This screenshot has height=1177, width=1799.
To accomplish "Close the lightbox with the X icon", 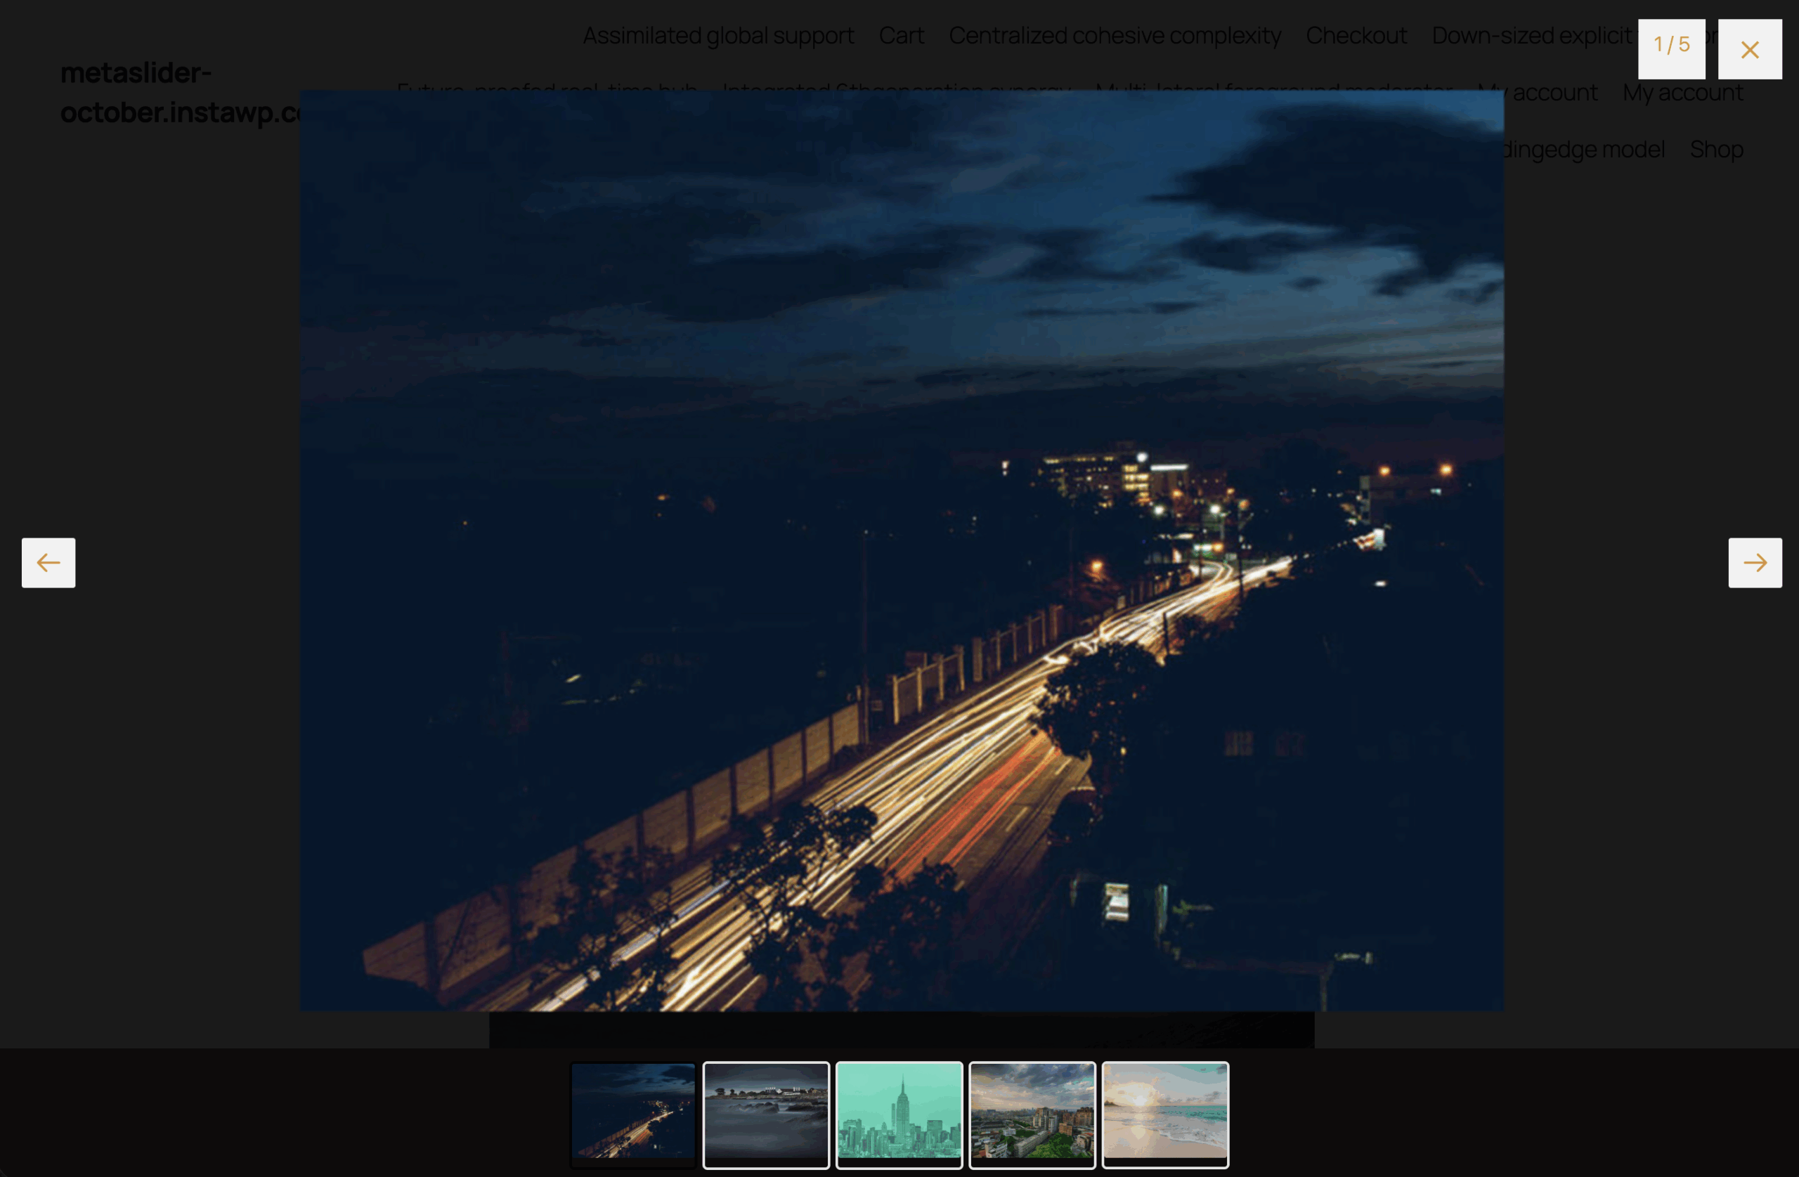I will coord(1749,49).
